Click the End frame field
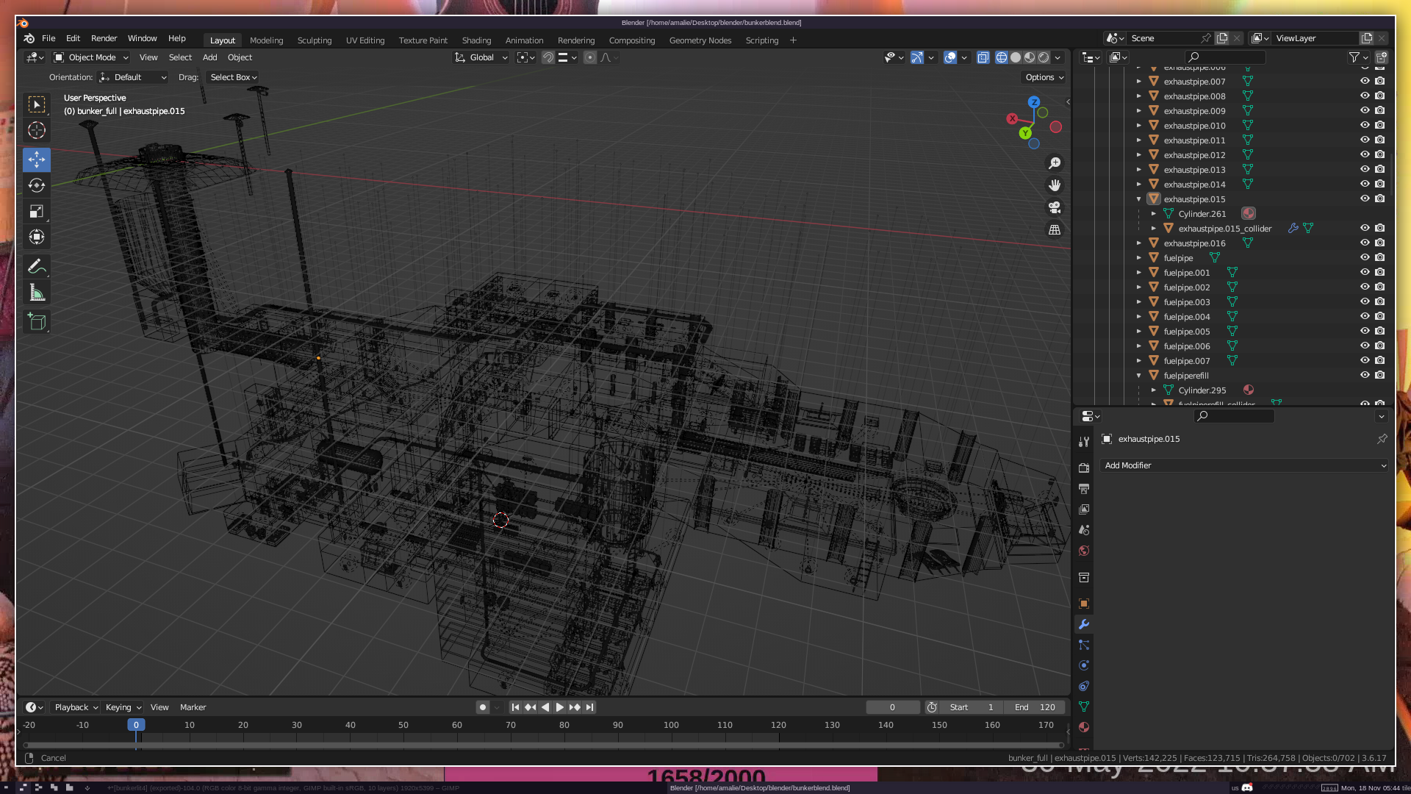1411x794 pixels. (1035, 707)
